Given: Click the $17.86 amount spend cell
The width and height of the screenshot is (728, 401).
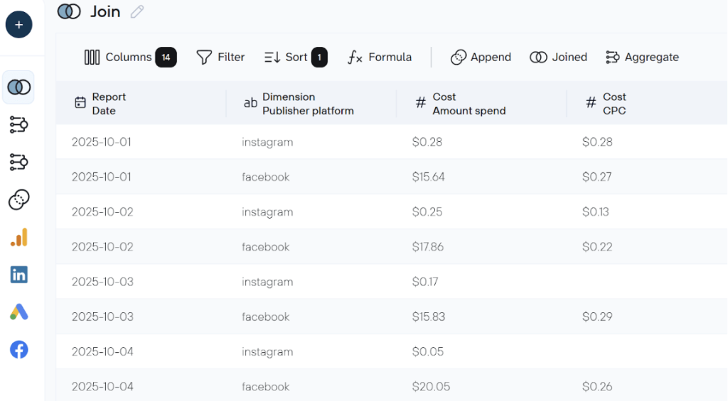Looking at the screenshot, I should coord(427,247).
